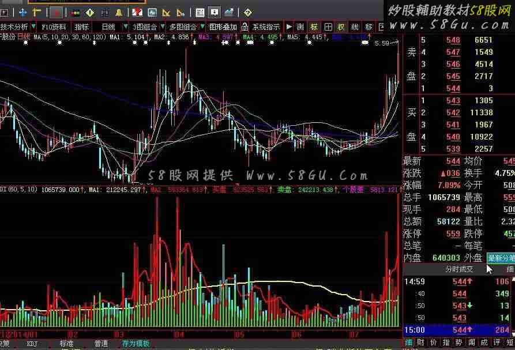
Task: Select the 15:00 highlighted trade row
Action: (457, 330)
